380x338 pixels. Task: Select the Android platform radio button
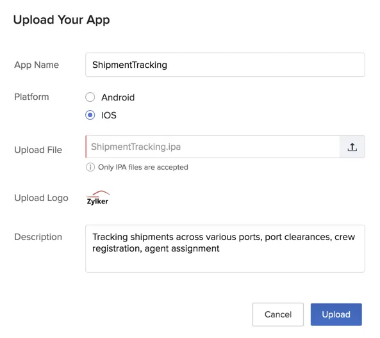[x=90, y=97]
